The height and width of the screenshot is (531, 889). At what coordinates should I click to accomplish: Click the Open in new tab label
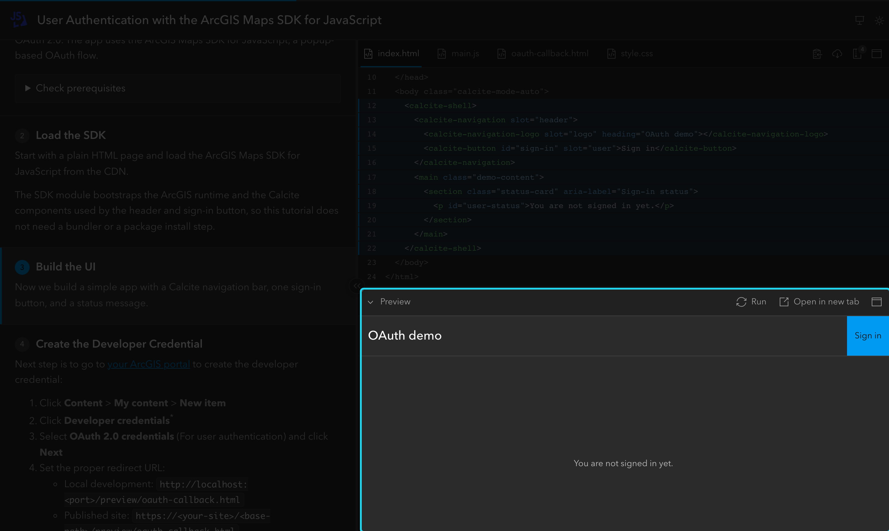[x=826, y=302]
